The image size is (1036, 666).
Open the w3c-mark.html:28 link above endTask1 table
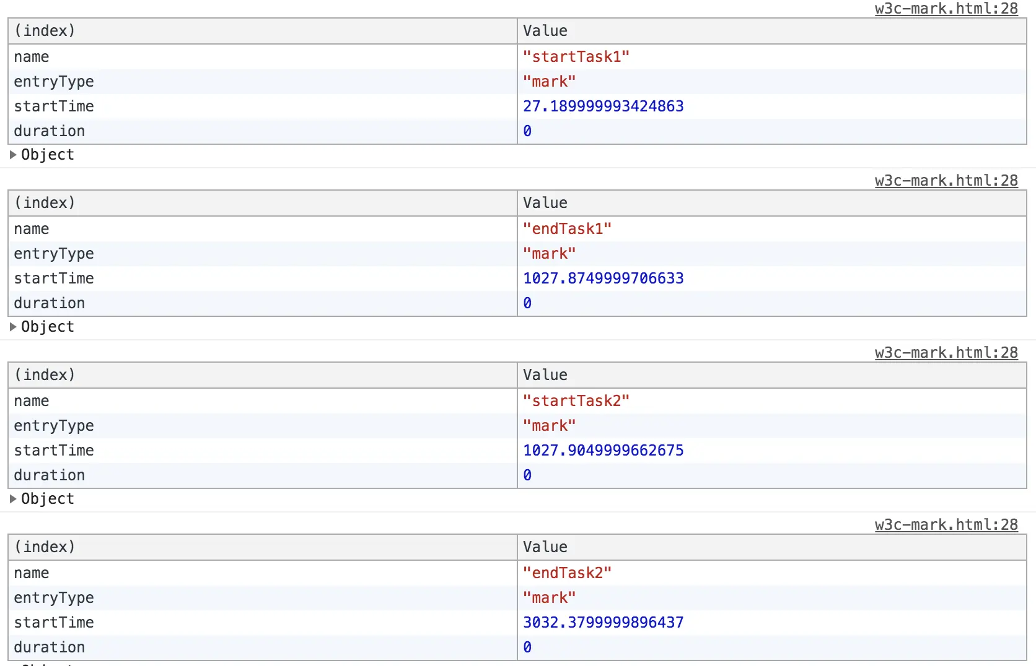946,181
